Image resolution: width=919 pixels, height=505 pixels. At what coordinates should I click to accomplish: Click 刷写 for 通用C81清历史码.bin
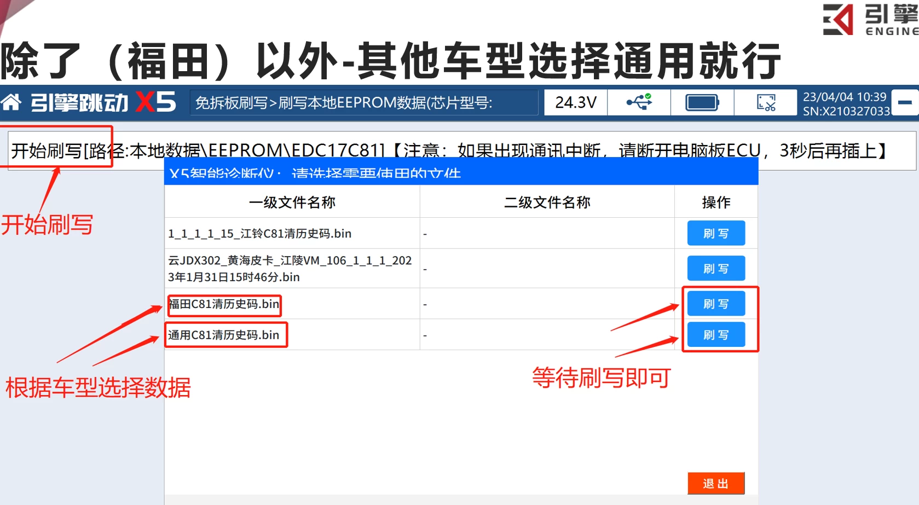click(716, 334)
